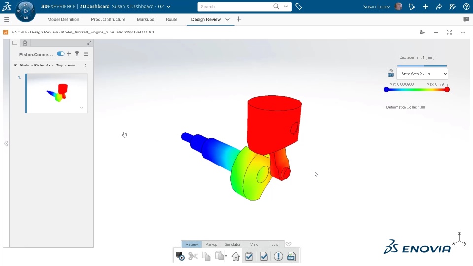Viewport: 473px width, 266px height.
Task: Click the plus add icon in top bar
Action: click(425, 6)
